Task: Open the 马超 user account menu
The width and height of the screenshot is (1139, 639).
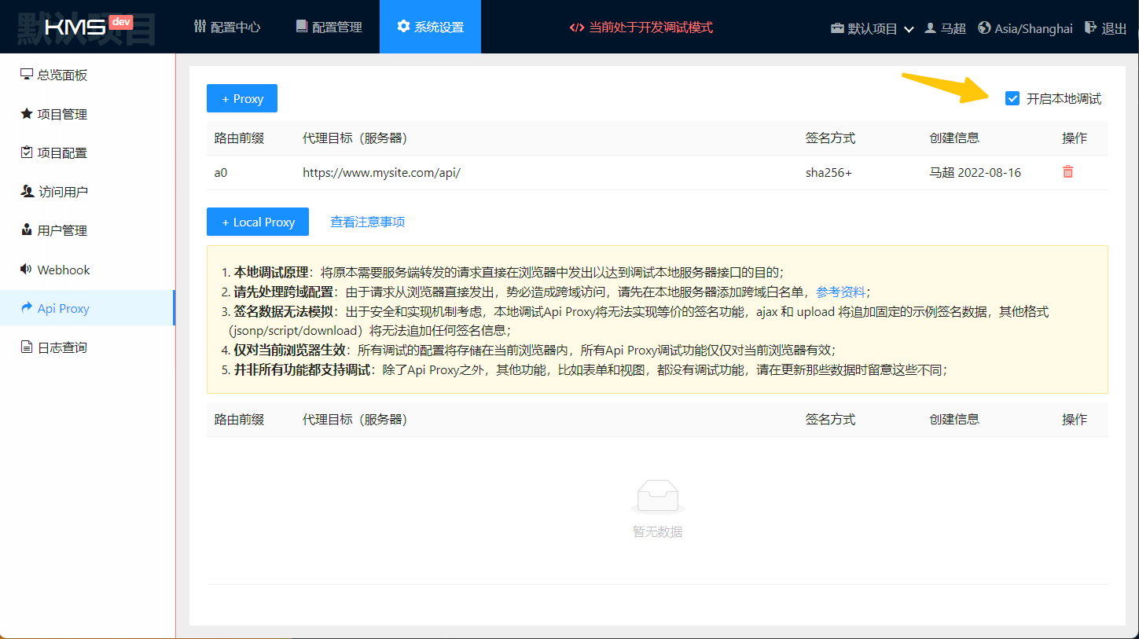Action: point(945,28)
